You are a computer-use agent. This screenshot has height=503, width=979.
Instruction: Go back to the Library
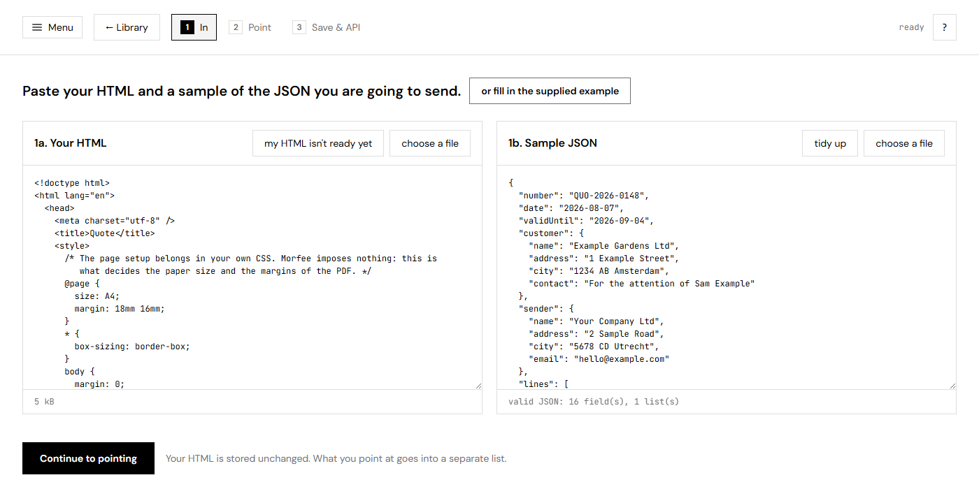tap(127, 27)
